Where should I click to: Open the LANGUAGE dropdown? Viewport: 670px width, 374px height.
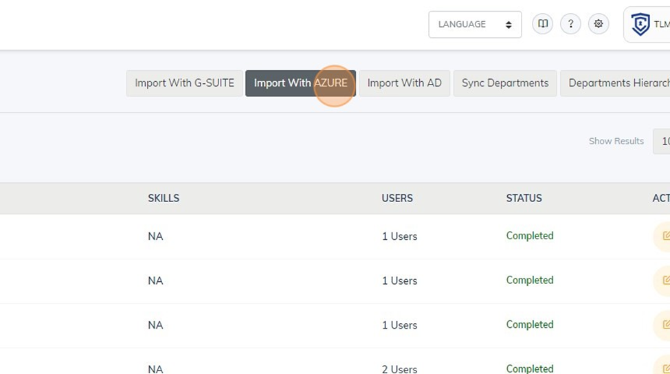point(475,24)
